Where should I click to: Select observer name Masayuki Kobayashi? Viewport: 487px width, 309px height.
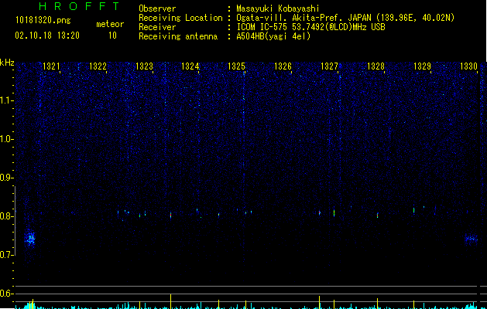pos(278,8)
